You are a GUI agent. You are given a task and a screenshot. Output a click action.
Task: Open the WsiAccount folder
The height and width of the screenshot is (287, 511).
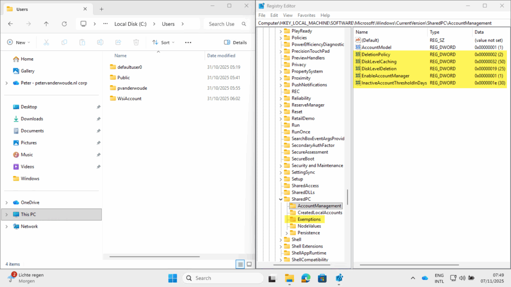[129, 99]
